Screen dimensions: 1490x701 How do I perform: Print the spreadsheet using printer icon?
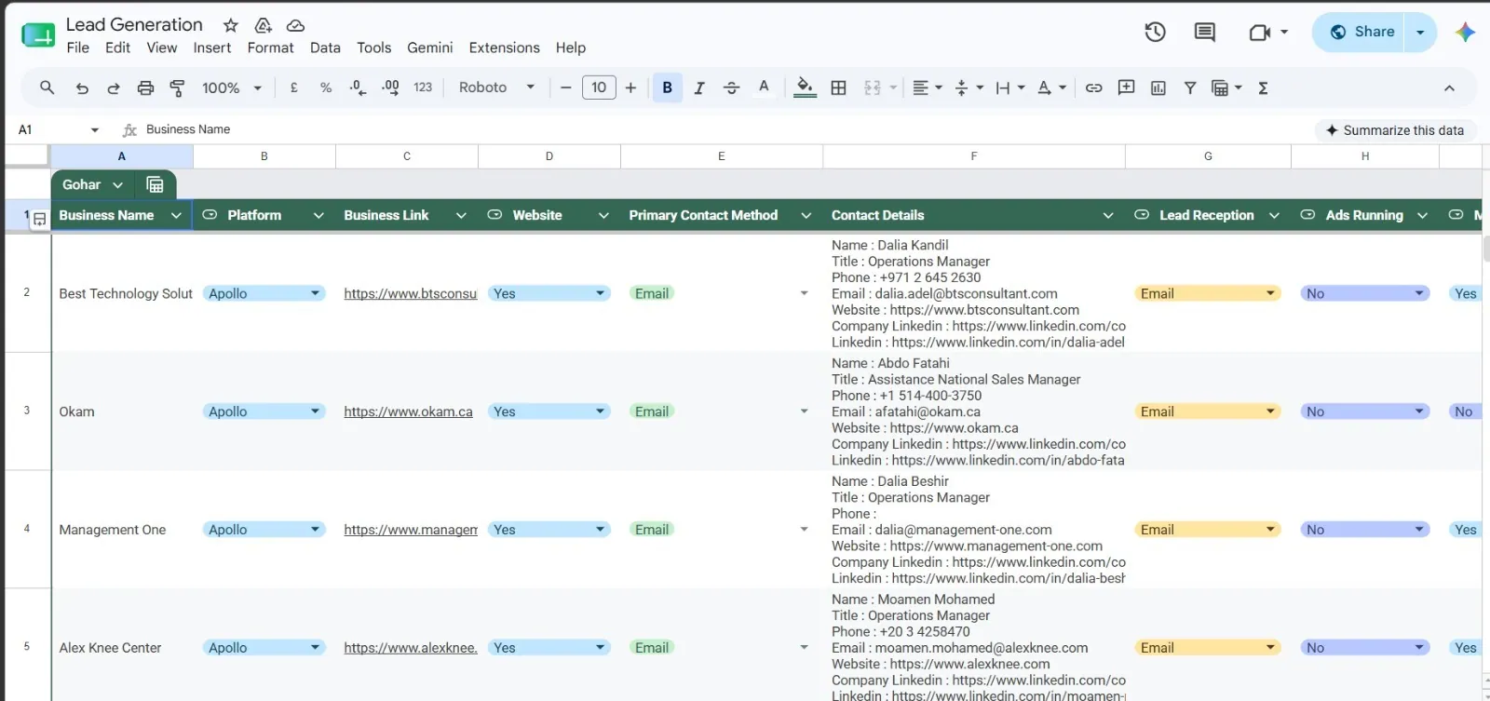tap(145, 88)
